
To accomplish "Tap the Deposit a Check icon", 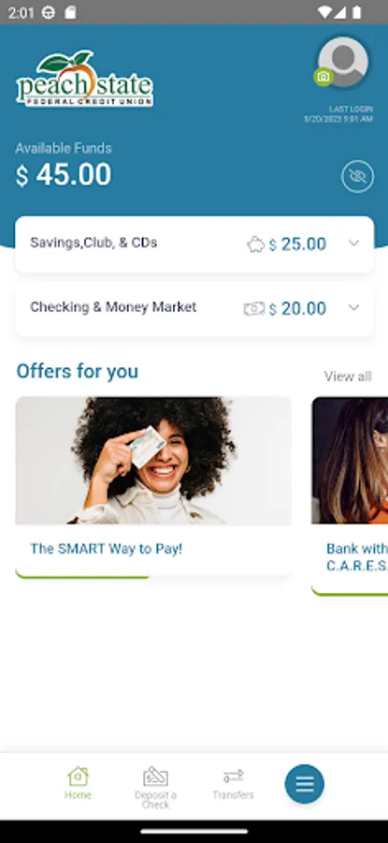I will [x=155, y=776].
